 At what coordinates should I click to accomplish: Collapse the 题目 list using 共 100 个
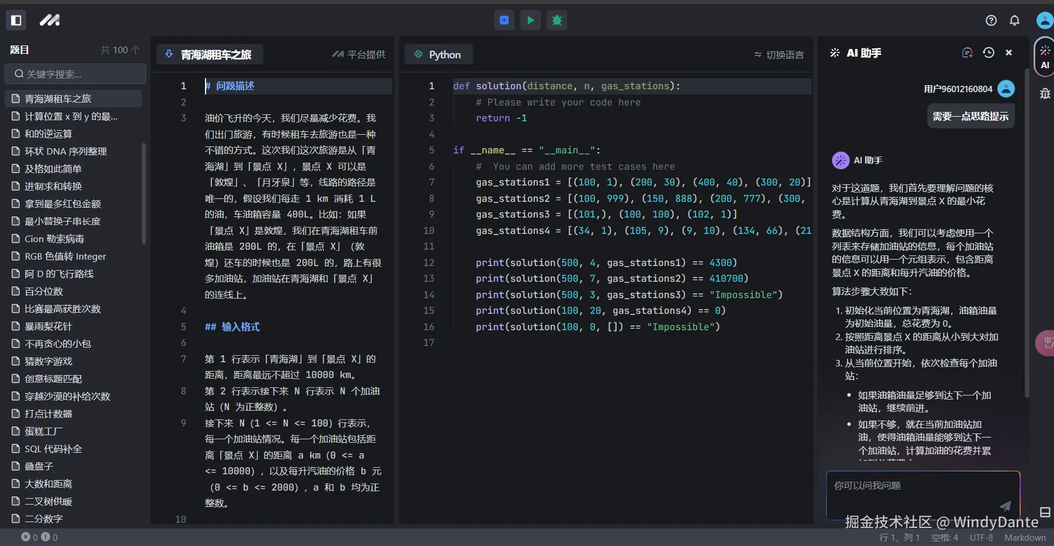pos(120,50)
